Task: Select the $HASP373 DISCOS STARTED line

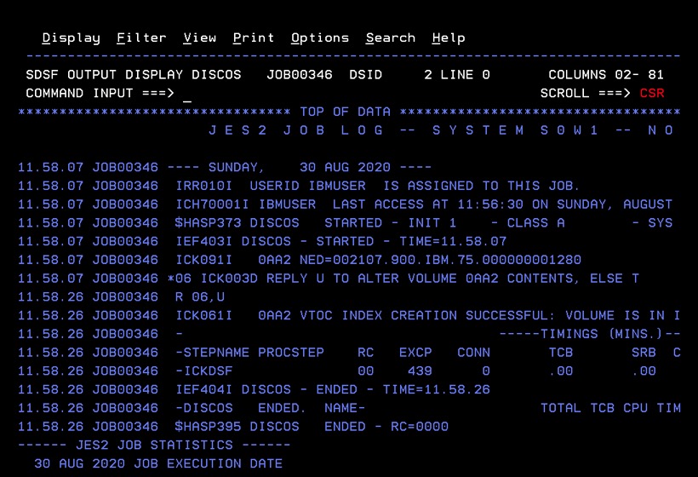Action: tap(345, 222)
